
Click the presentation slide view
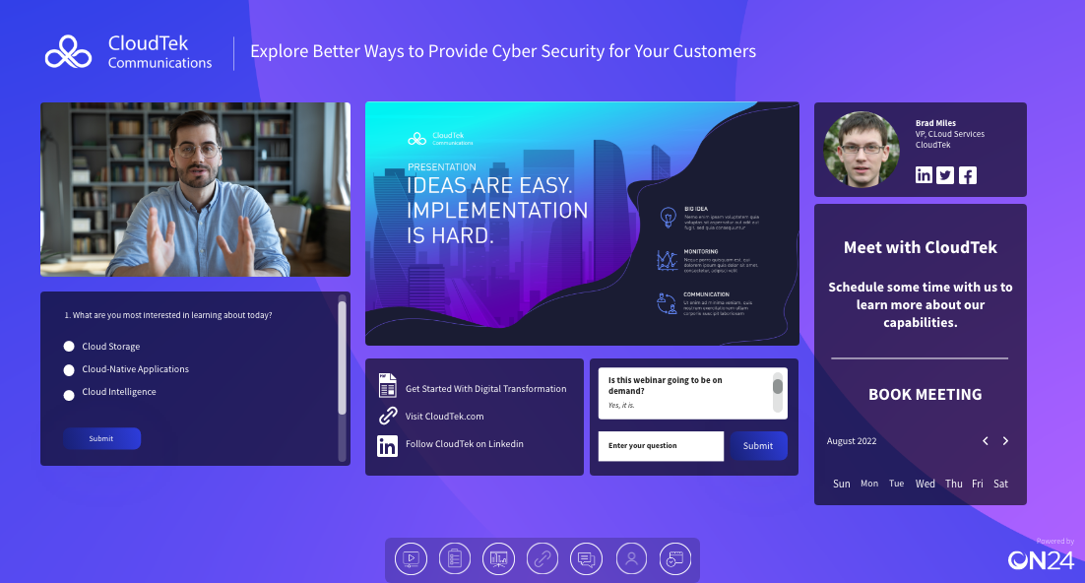coord(582,223)
